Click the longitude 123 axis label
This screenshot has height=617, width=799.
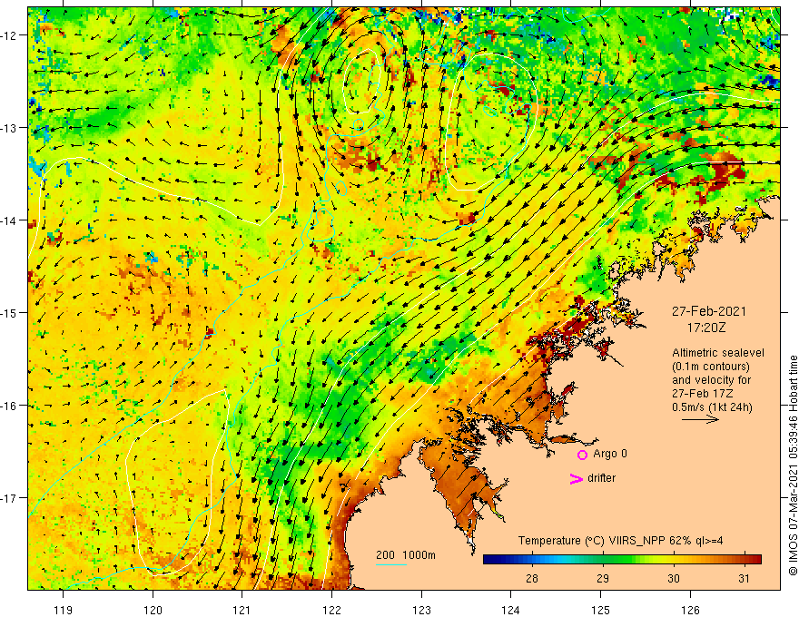[x=421, y=610]
